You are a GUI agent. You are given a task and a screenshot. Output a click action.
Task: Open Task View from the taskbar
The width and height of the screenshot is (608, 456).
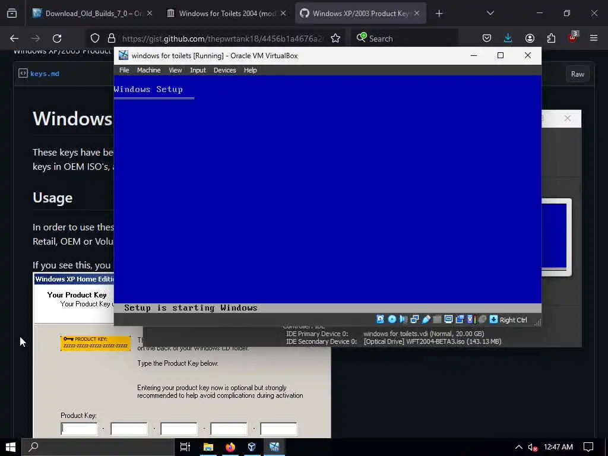point(185,447)
